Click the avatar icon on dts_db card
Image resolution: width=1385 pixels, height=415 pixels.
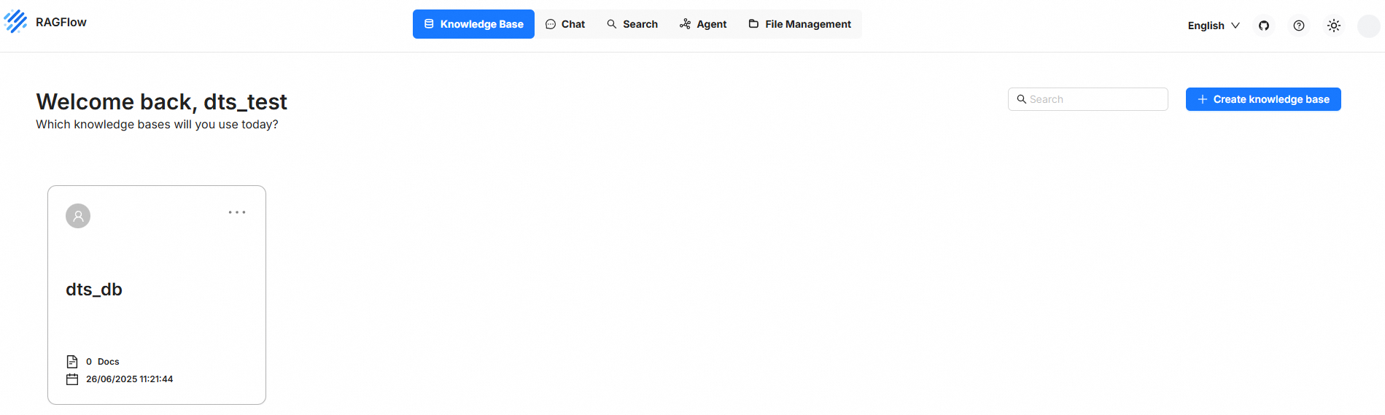(x=78, y=216)
